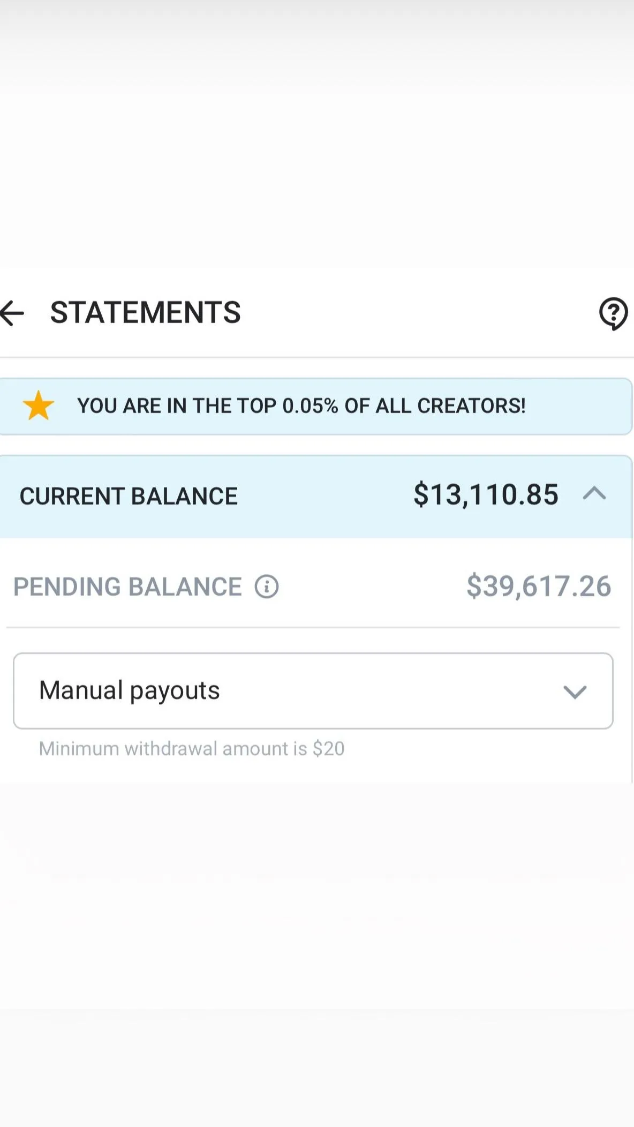Image resolution: width=634 pixels, height=1127 pixels.
Task: Click the blank area above the Statements header
Action: point(317,134)
